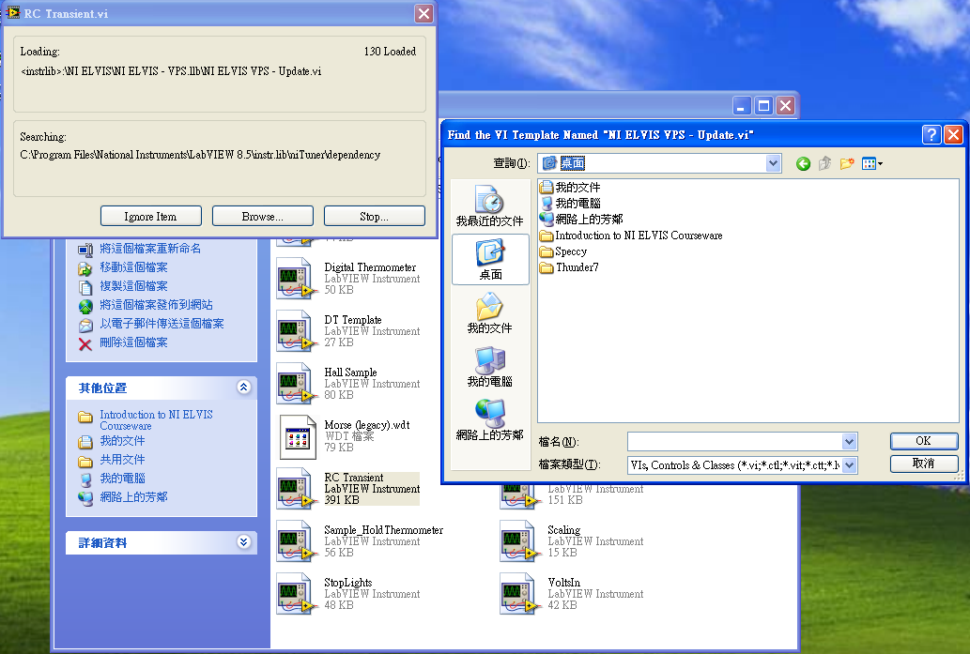This screenshot has height=654, width=970.
Task: Confirm with OK in Find VI dialog
Action: point(924,441)
